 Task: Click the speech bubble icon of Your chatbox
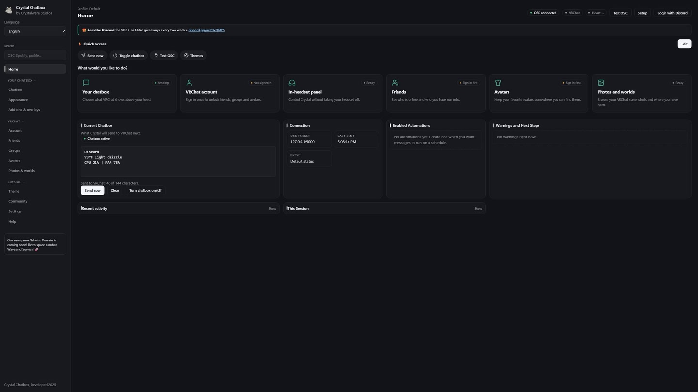86,83
